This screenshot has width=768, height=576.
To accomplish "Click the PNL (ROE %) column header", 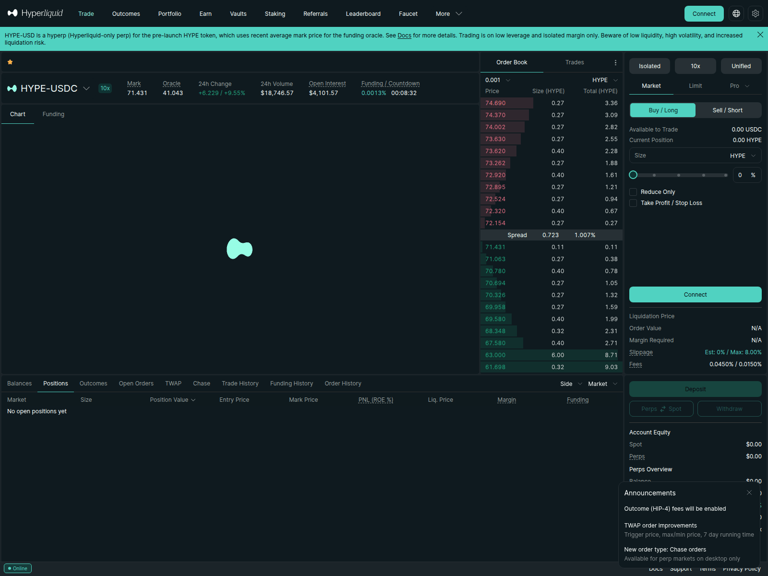I will click(x=376, y=400).
